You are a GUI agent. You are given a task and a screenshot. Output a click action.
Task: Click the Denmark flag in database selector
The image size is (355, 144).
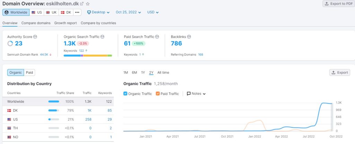tap(63, 12)
